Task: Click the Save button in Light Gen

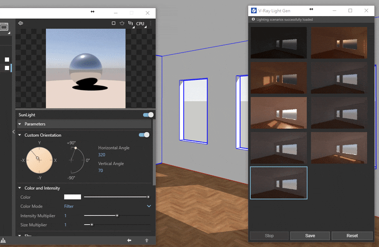Action: [x=310, y=236]
